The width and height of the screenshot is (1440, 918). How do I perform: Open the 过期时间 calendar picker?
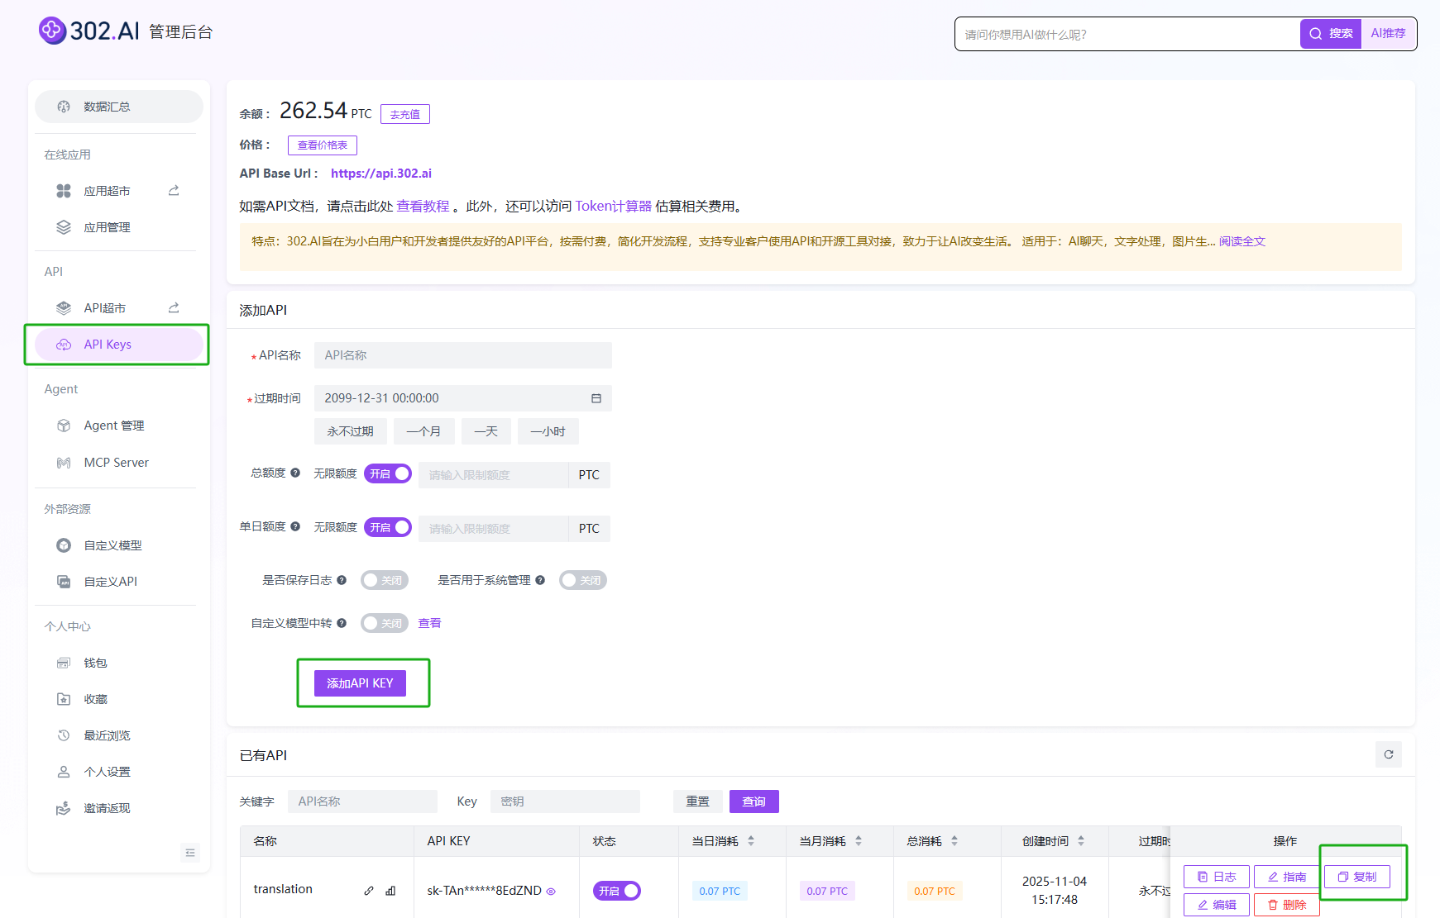(x=595, y=397)
